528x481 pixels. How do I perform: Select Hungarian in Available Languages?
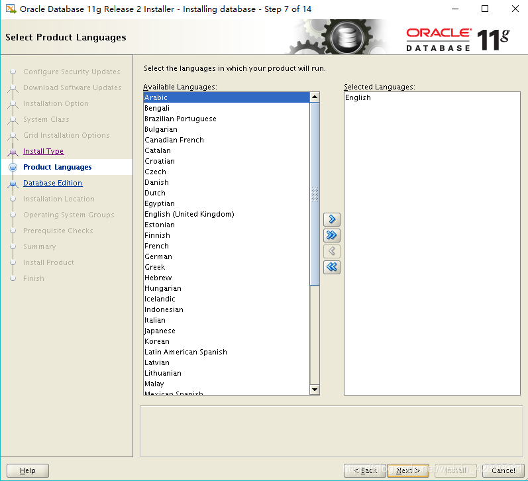point(227,288)
